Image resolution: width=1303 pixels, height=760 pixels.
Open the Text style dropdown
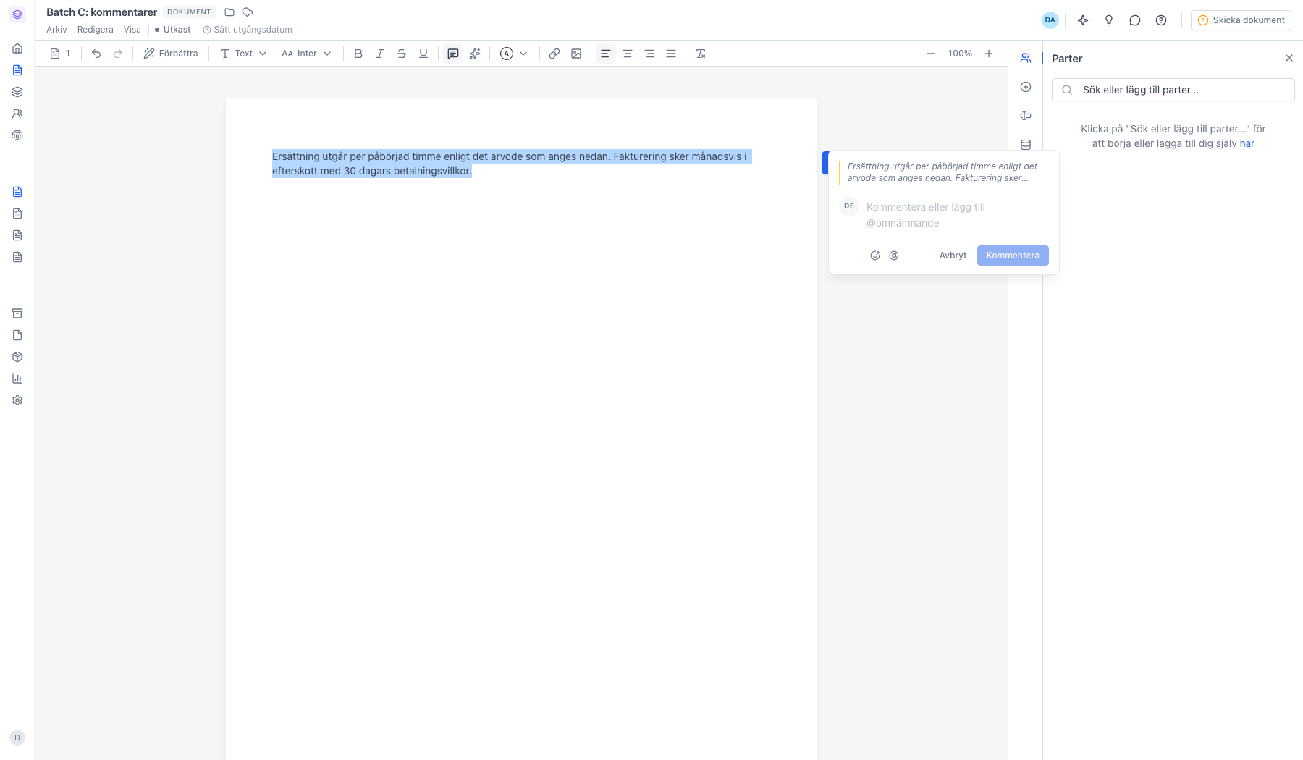click(243, 54)
